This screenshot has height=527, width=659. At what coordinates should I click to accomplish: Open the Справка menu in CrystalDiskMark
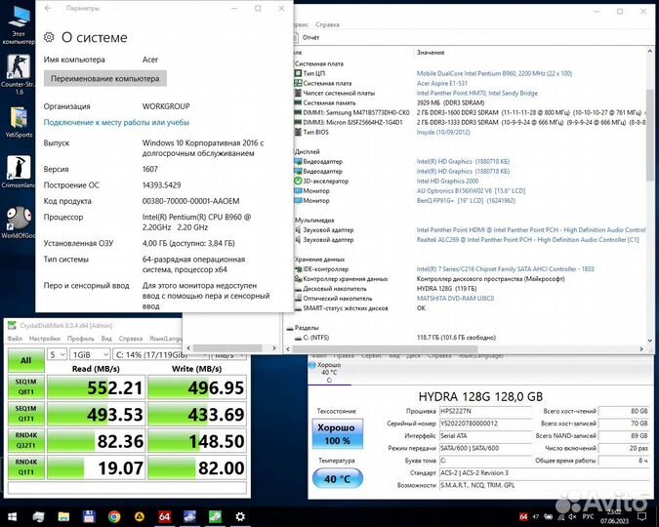pyautogui.click(x=131, y=339)
